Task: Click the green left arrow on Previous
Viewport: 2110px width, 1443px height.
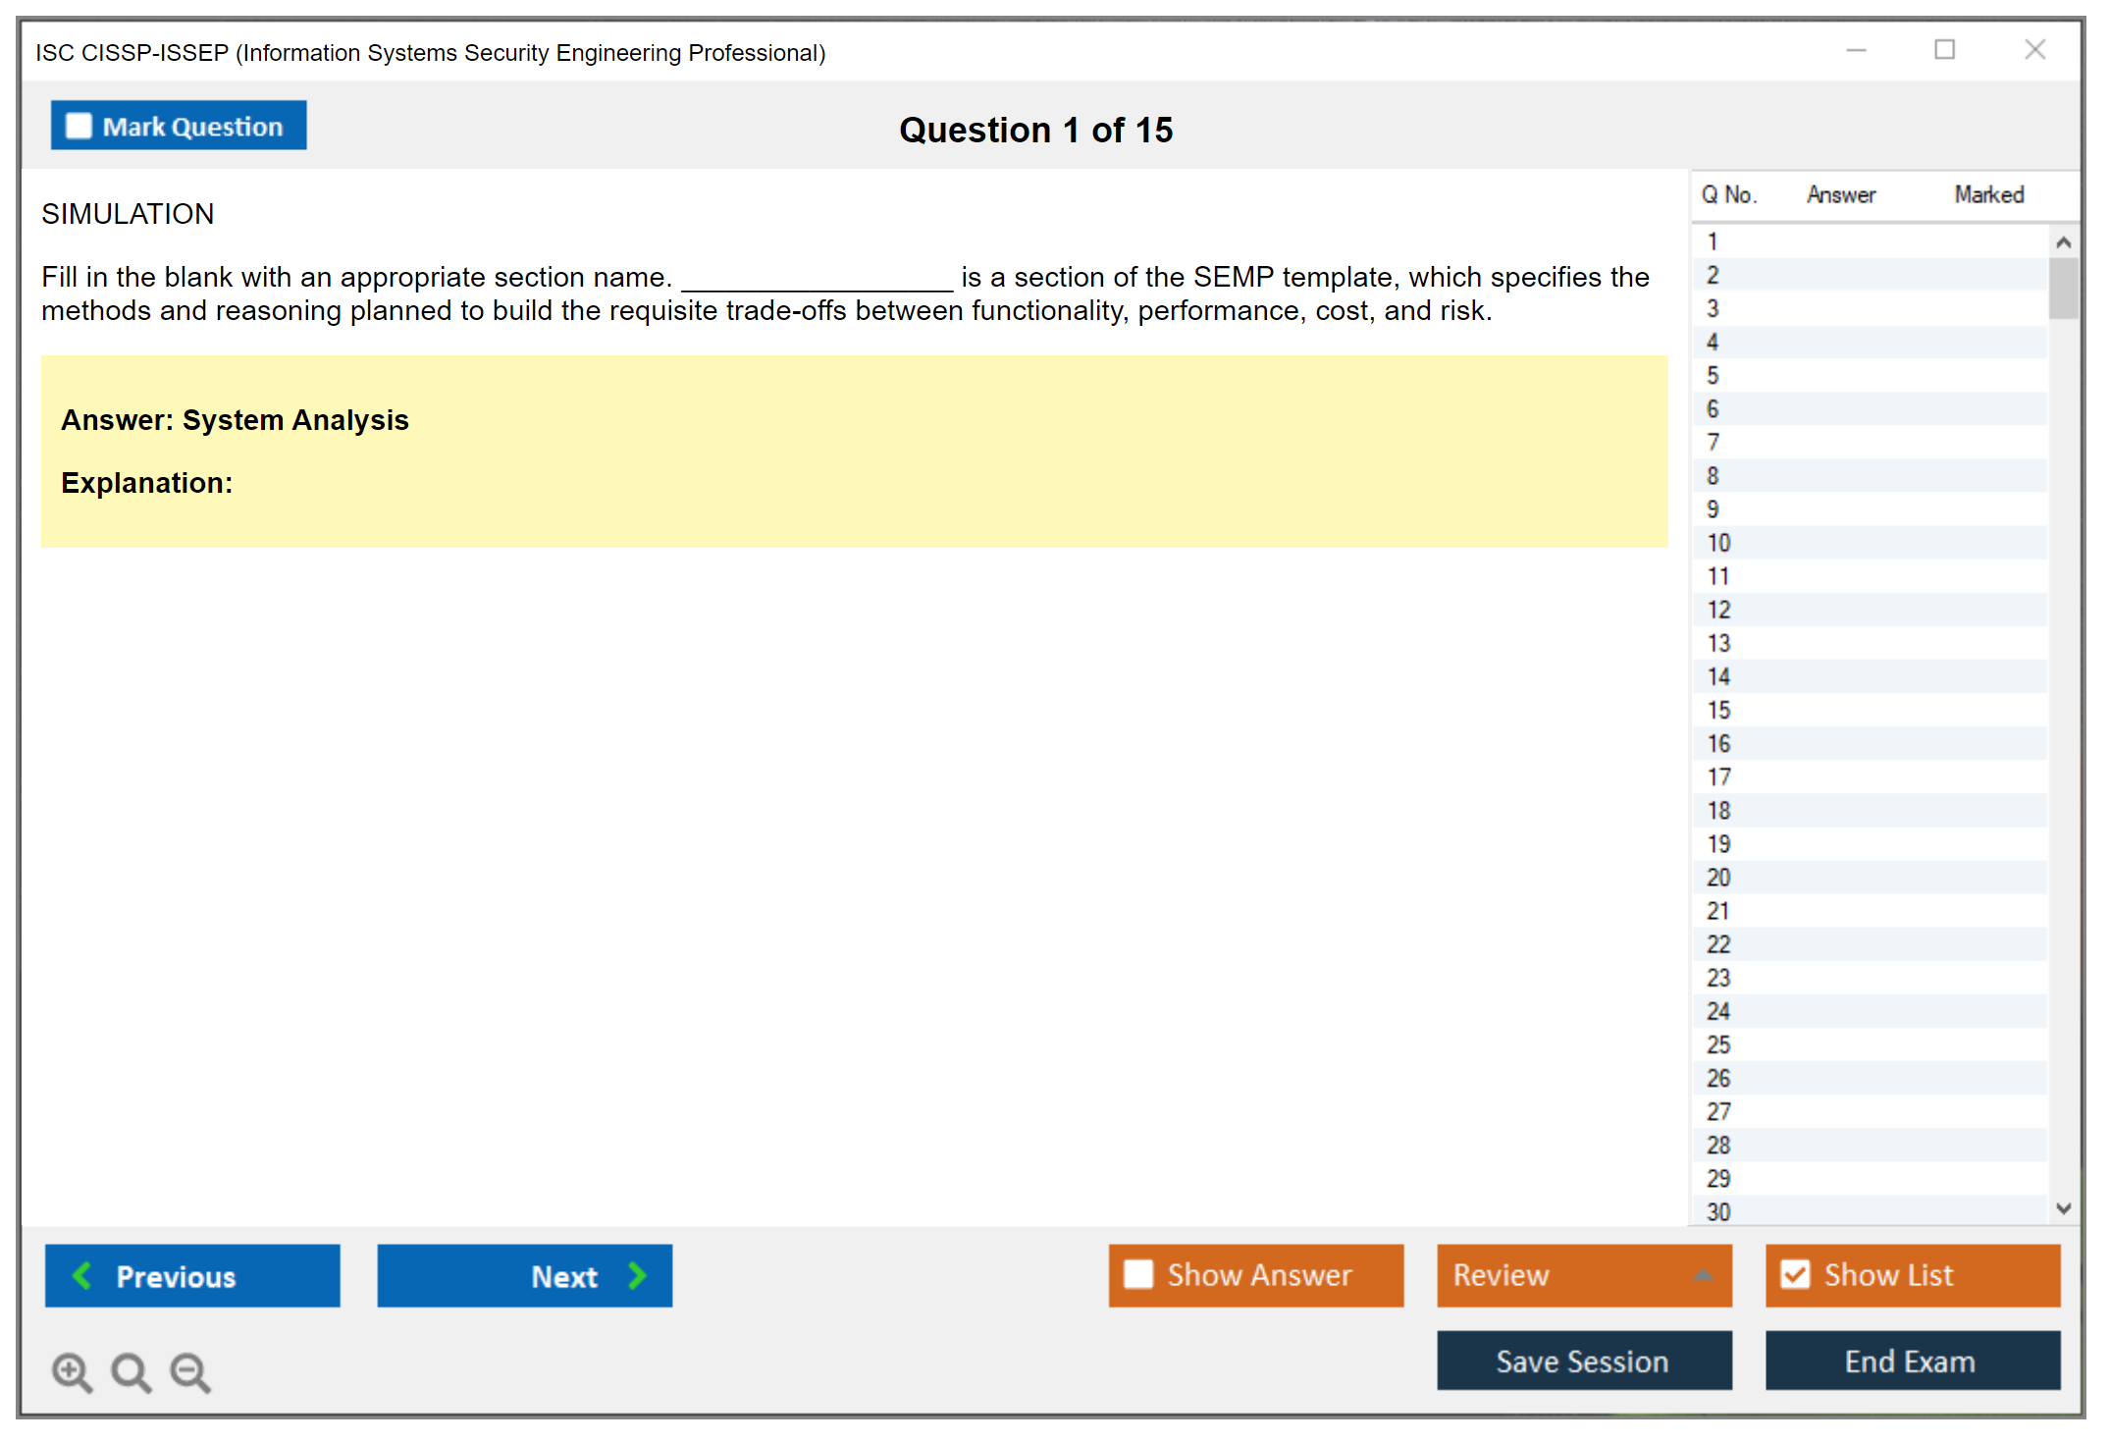Action: click(x=82, y=1275)
